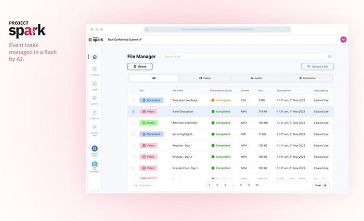Viewport: 364px width, 221px height.
Task: Check the Keynote - Day 2 row checkbox
Action: point(133,157)
